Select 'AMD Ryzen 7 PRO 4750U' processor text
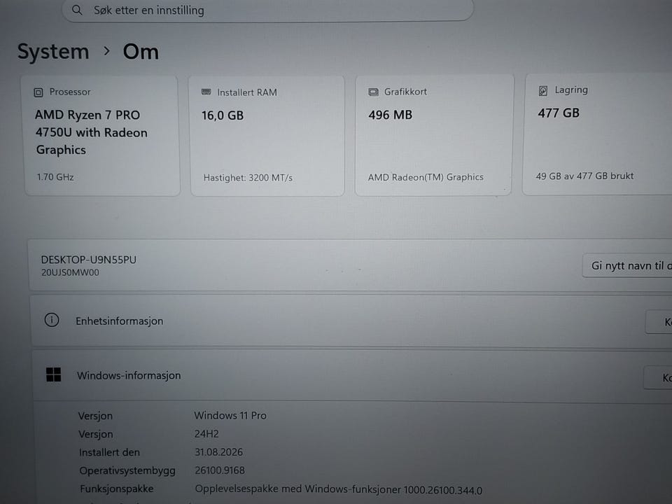The image size is (672, 504). coord(91,132)
